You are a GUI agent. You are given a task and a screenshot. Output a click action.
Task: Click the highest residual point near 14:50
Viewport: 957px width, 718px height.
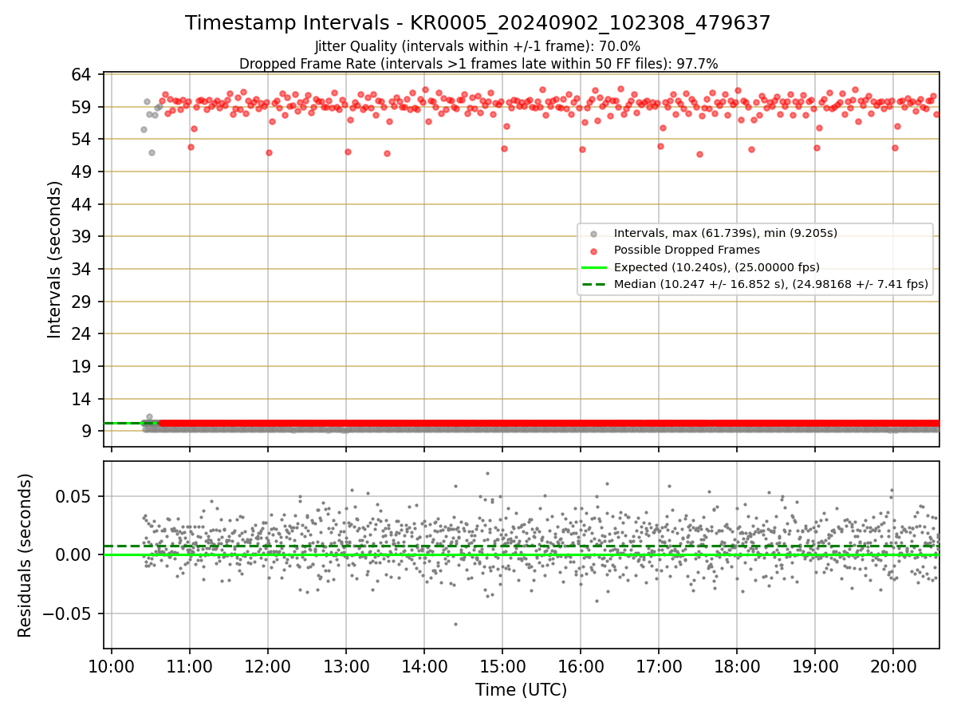point(486,473)
